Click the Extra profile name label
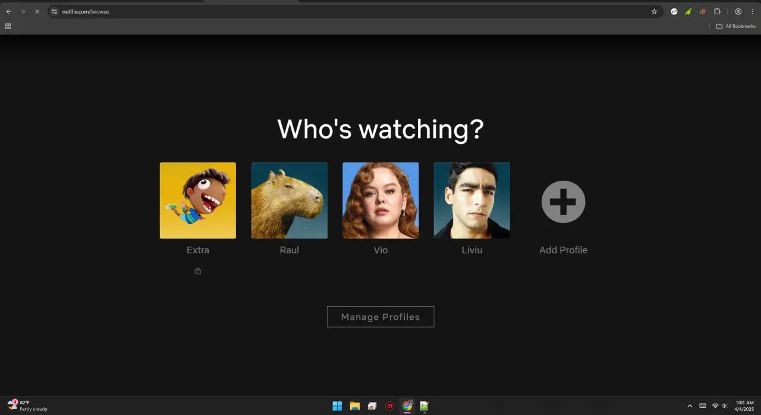 198,250
